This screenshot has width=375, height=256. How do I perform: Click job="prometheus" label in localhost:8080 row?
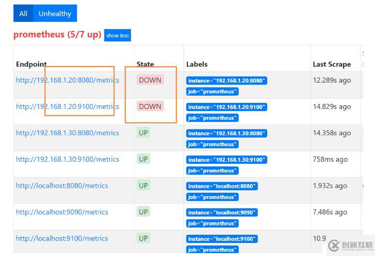click(212, 197)
